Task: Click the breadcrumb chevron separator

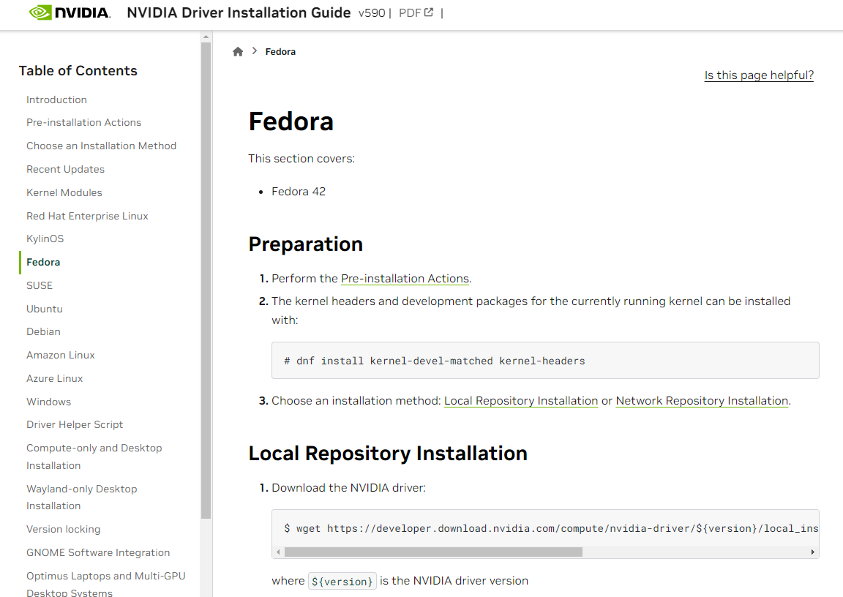Action: coord(255,51)
